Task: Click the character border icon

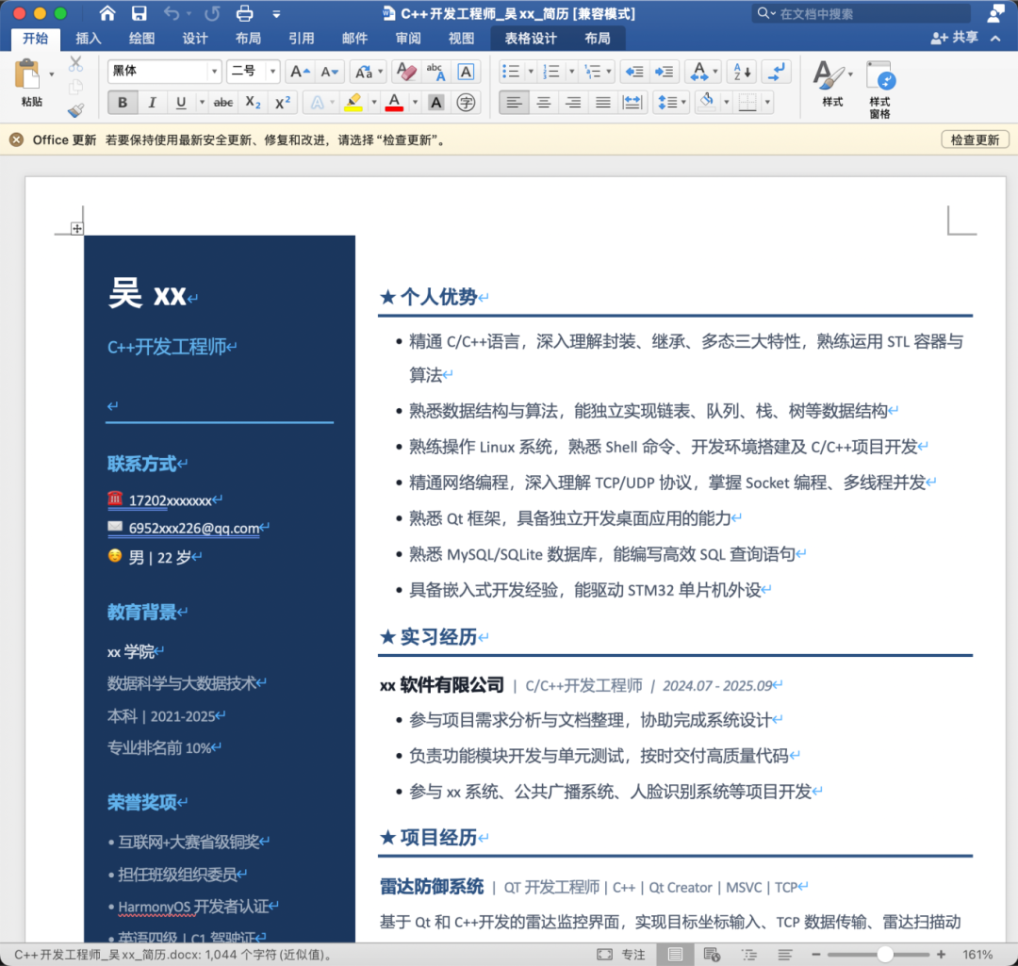Action: click(466, 72)
